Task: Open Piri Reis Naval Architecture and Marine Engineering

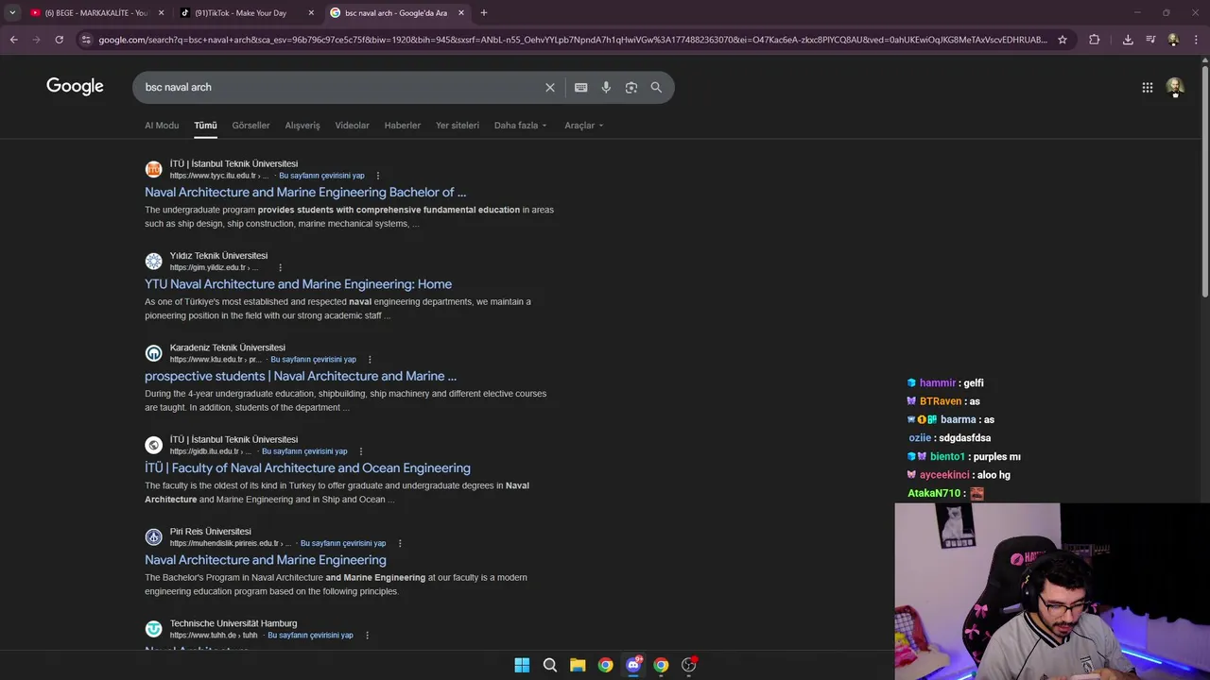Action: coord(266,560)
